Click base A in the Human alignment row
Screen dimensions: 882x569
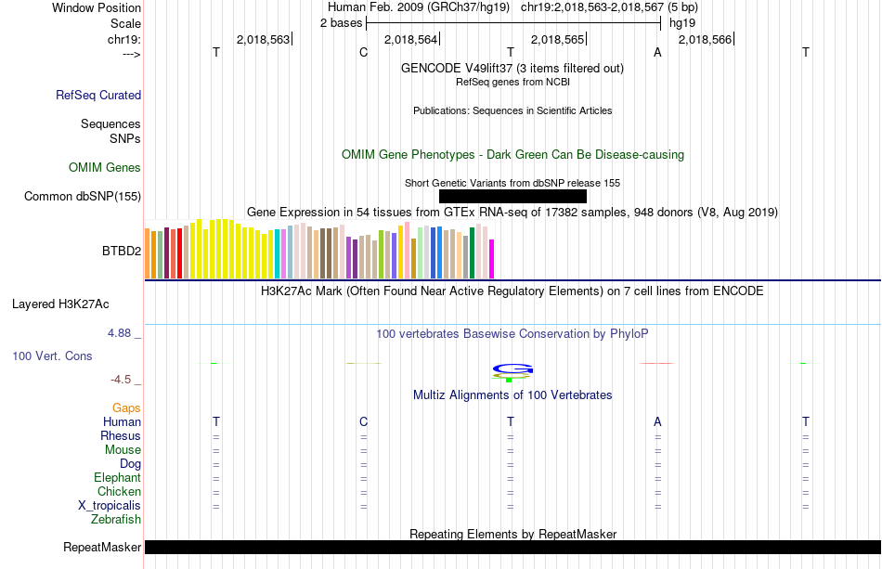click(657, 421)
